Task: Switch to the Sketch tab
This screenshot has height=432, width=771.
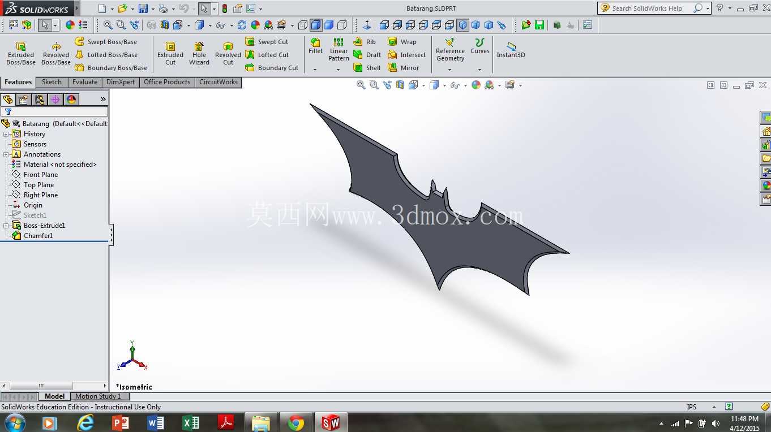Action: pos(52,82)
